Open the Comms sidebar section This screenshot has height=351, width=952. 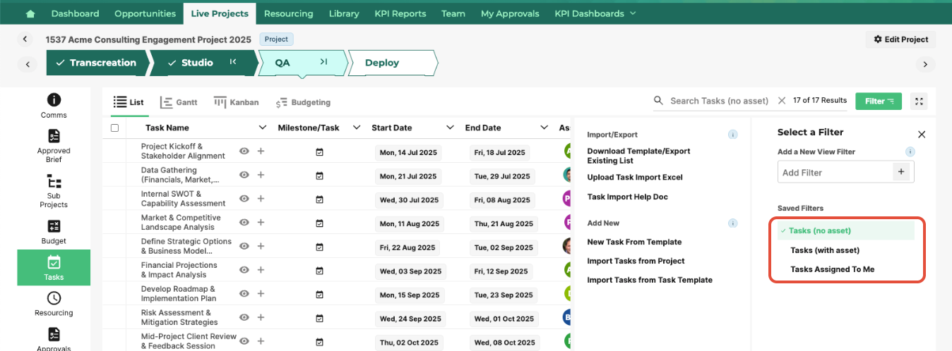pos(54,106)
